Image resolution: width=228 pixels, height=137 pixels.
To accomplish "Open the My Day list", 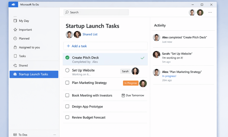I will pos(24,21).
